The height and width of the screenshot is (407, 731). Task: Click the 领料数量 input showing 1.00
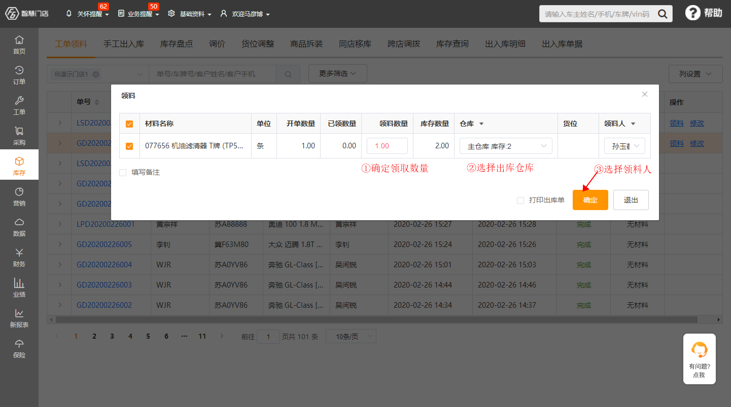(387, 146)
